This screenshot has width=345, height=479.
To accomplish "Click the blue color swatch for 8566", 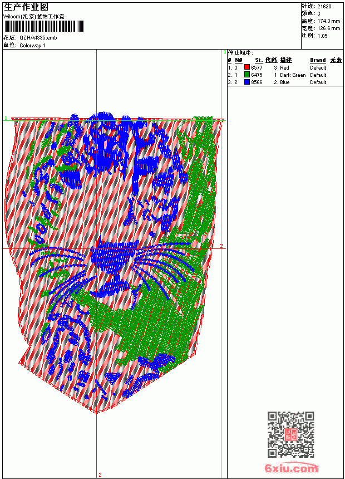I will (x=247, y=82).
